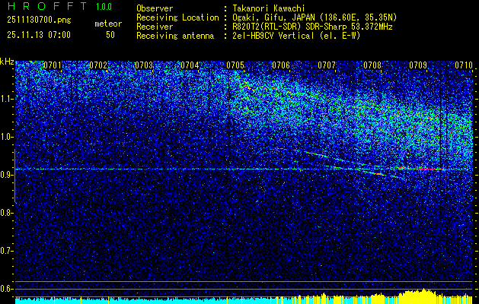
Task: Click the 0706 time marker
Action: [281, 65]
